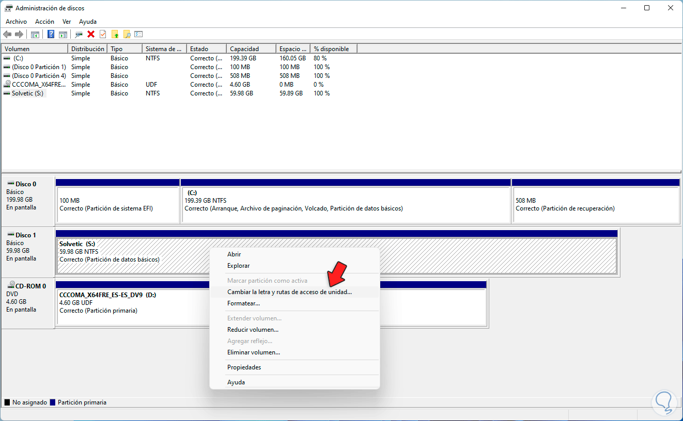Viewport: 683px width, 421px height.
Task: Open the Acción menu
Action: coord(44,22)
